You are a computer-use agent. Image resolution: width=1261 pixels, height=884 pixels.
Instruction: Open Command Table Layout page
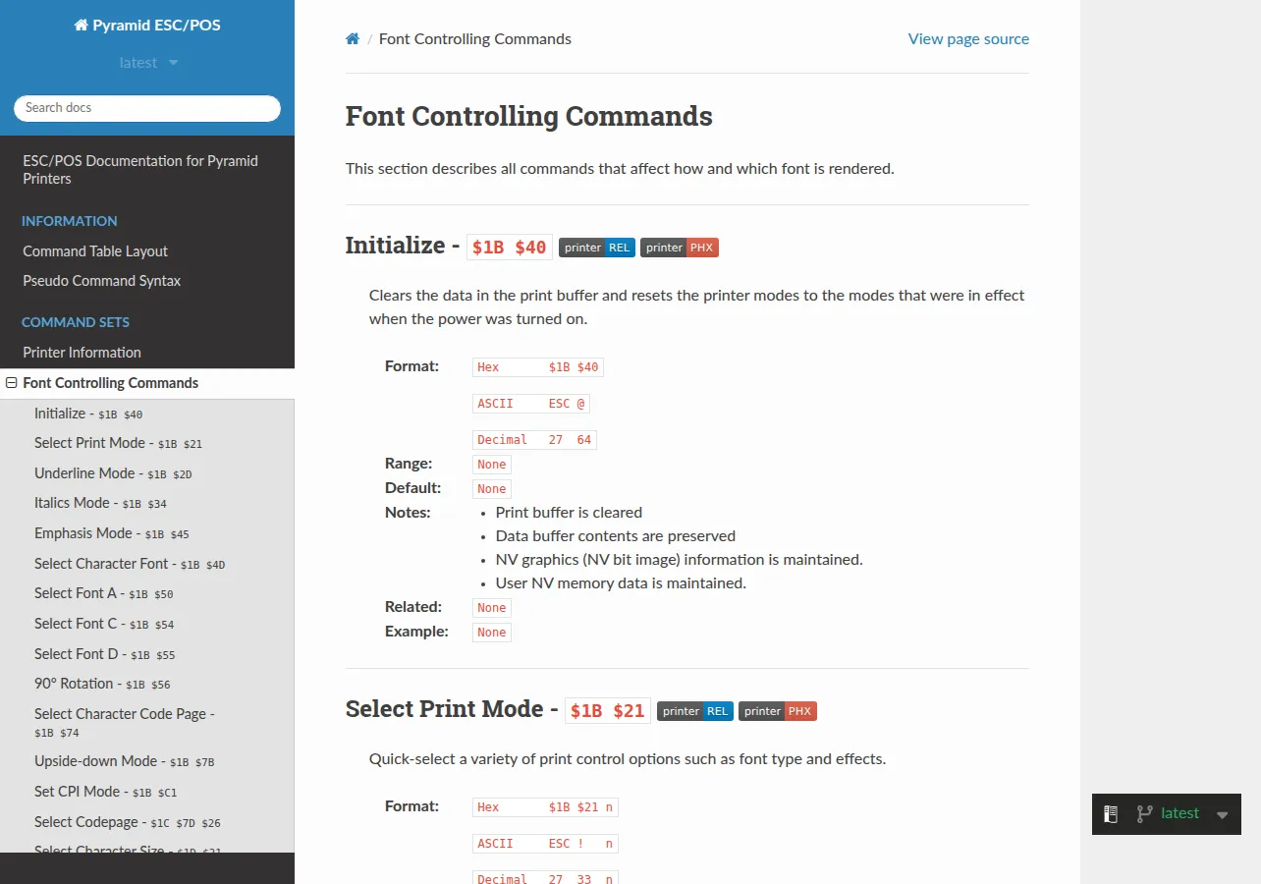pos(95,251)
